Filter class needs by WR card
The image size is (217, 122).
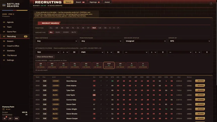click(x=52, y=65)
